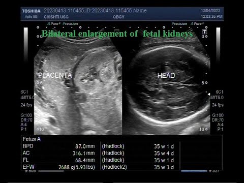
Task: Click the 2688 g (5.93 lbs) weight value
Action: 77,167
